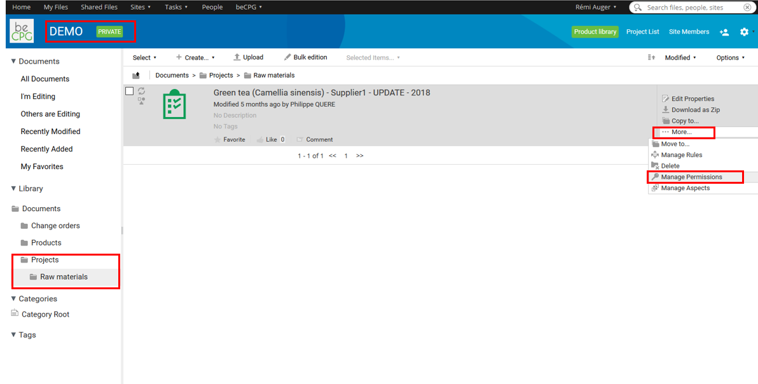
Task: Collapse the Documents sidebar section
Action: (x=13, y=61)
